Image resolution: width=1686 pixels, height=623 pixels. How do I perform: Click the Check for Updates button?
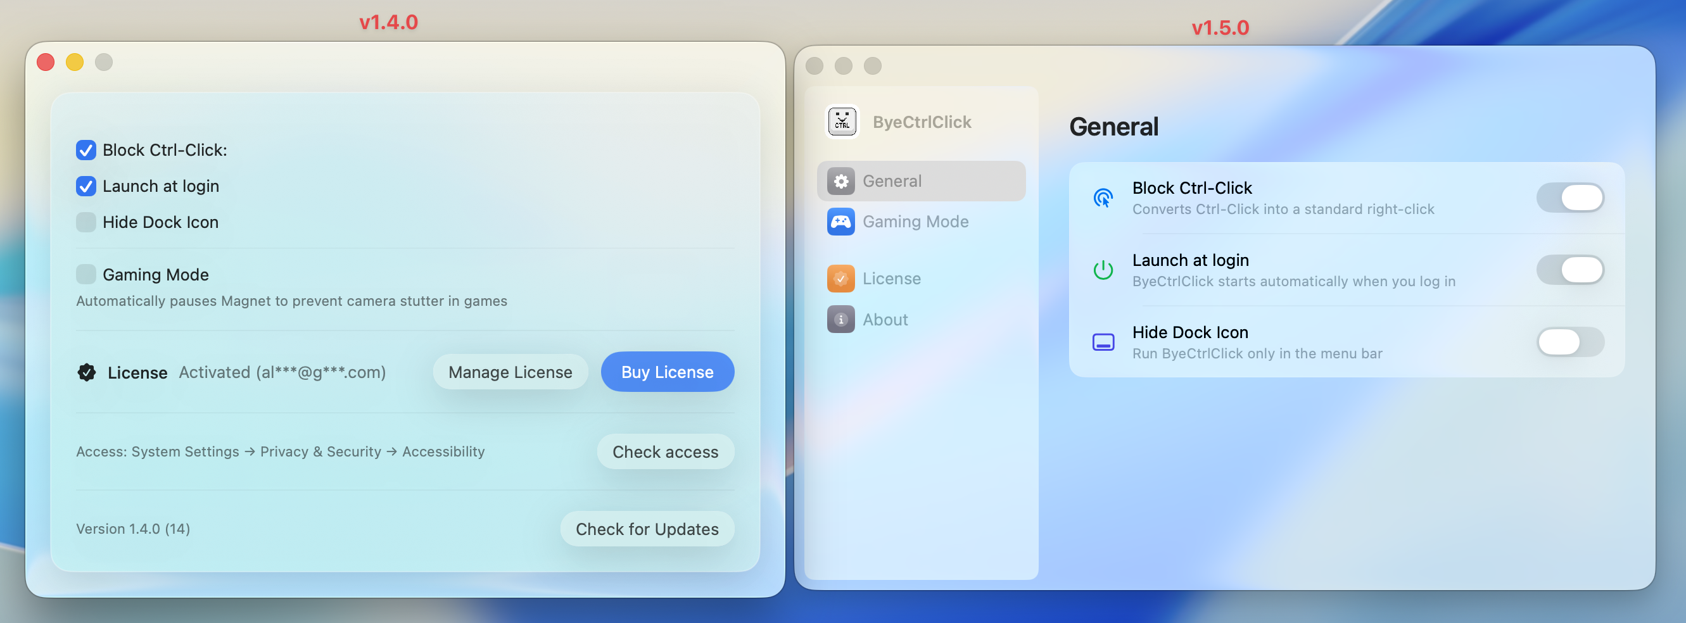[x=647, y=529]
